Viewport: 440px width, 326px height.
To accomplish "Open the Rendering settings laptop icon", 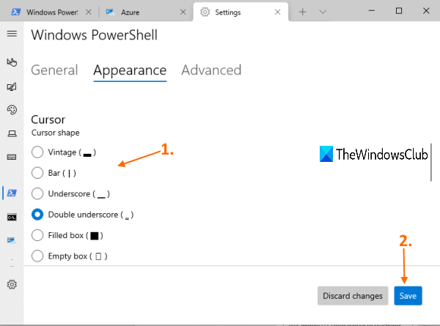I will (x=12, y=134).
